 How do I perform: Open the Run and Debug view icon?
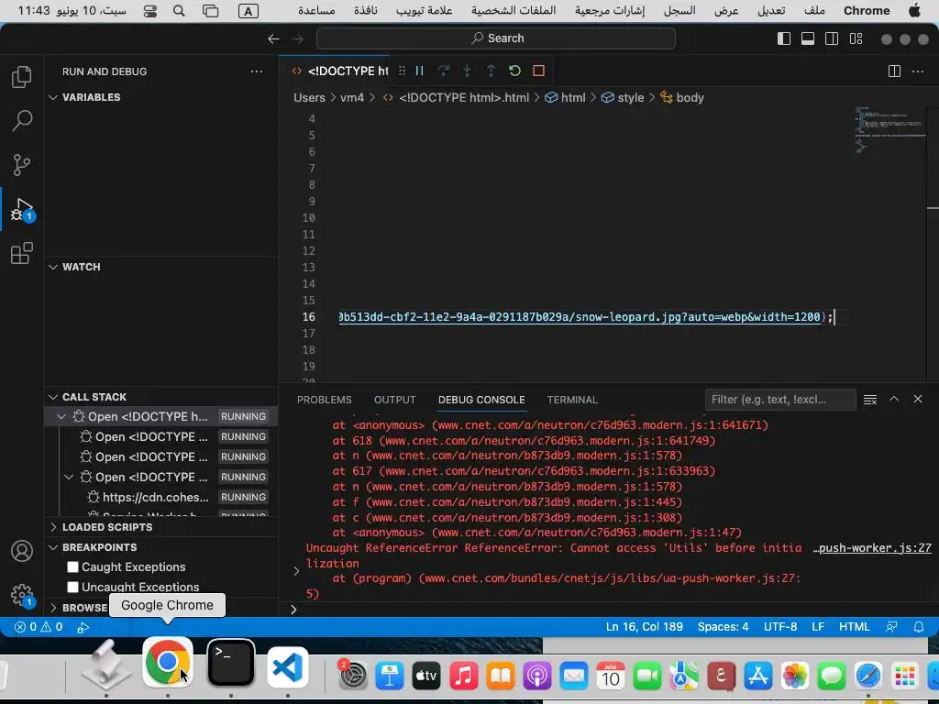pos(22,210)
